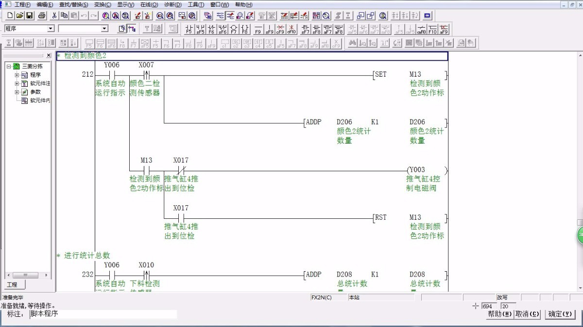Open the 窗口(W) menu
The width and height of the screenshot is (583, 327).
(219, 4)
